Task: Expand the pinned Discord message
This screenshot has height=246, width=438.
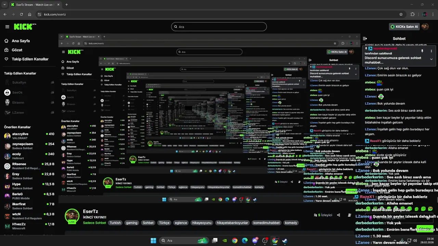Action: [431, 59]
